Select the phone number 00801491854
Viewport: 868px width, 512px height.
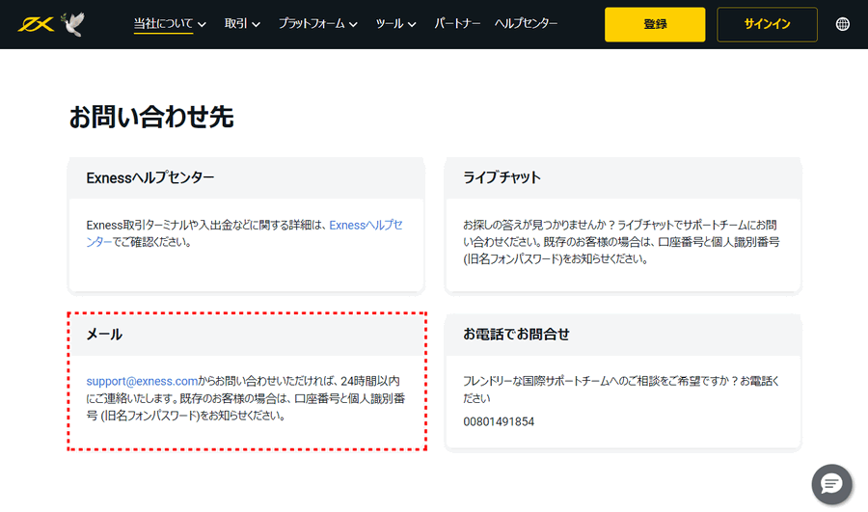point(499,421)
